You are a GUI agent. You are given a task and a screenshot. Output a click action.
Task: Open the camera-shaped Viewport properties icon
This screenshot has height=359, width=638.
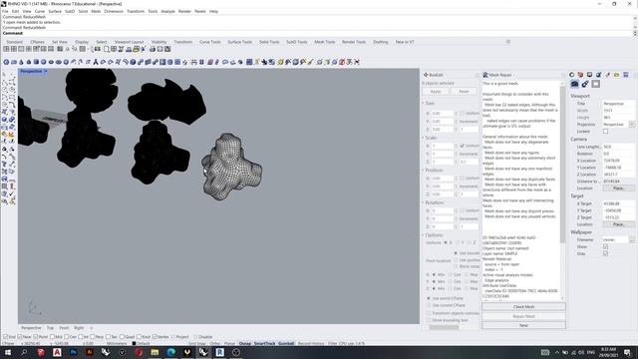[x=574, y=84]
